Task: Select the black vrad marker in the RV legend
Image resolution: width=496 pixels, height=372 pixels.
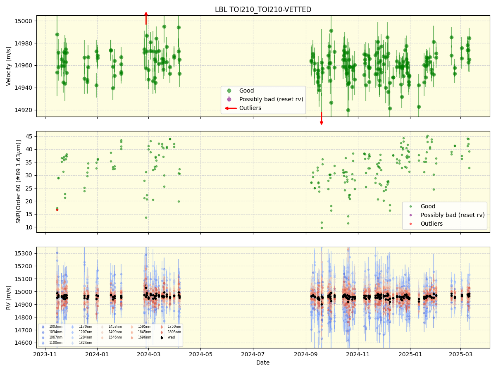Action: [161, 337]
